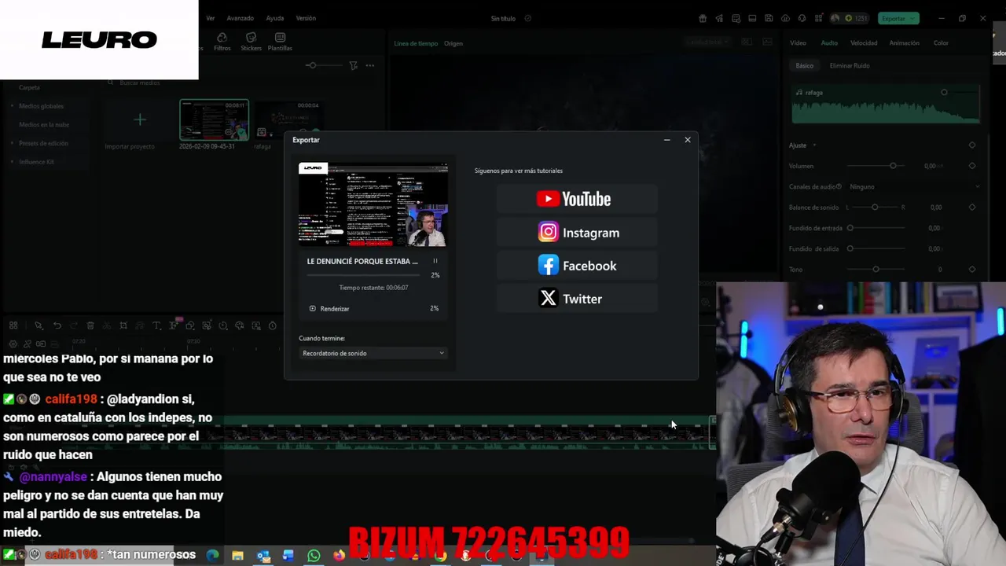Select Eliminar Ruido sub-tab
This screenshot has width=1006, height=566.
click(850, 66)
